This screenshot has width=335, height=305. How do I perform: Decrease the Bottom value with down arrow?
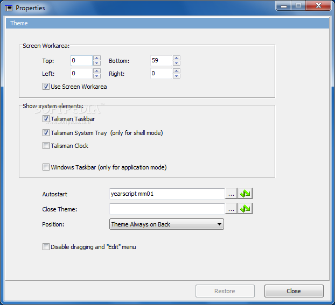coord(177,63)
